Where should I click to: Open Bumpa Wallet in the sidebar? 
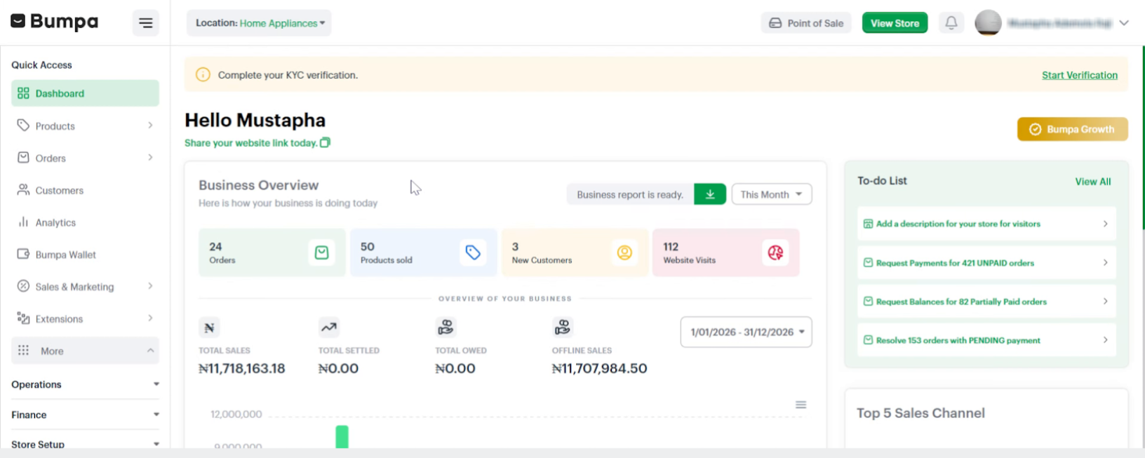click(85, 255)
